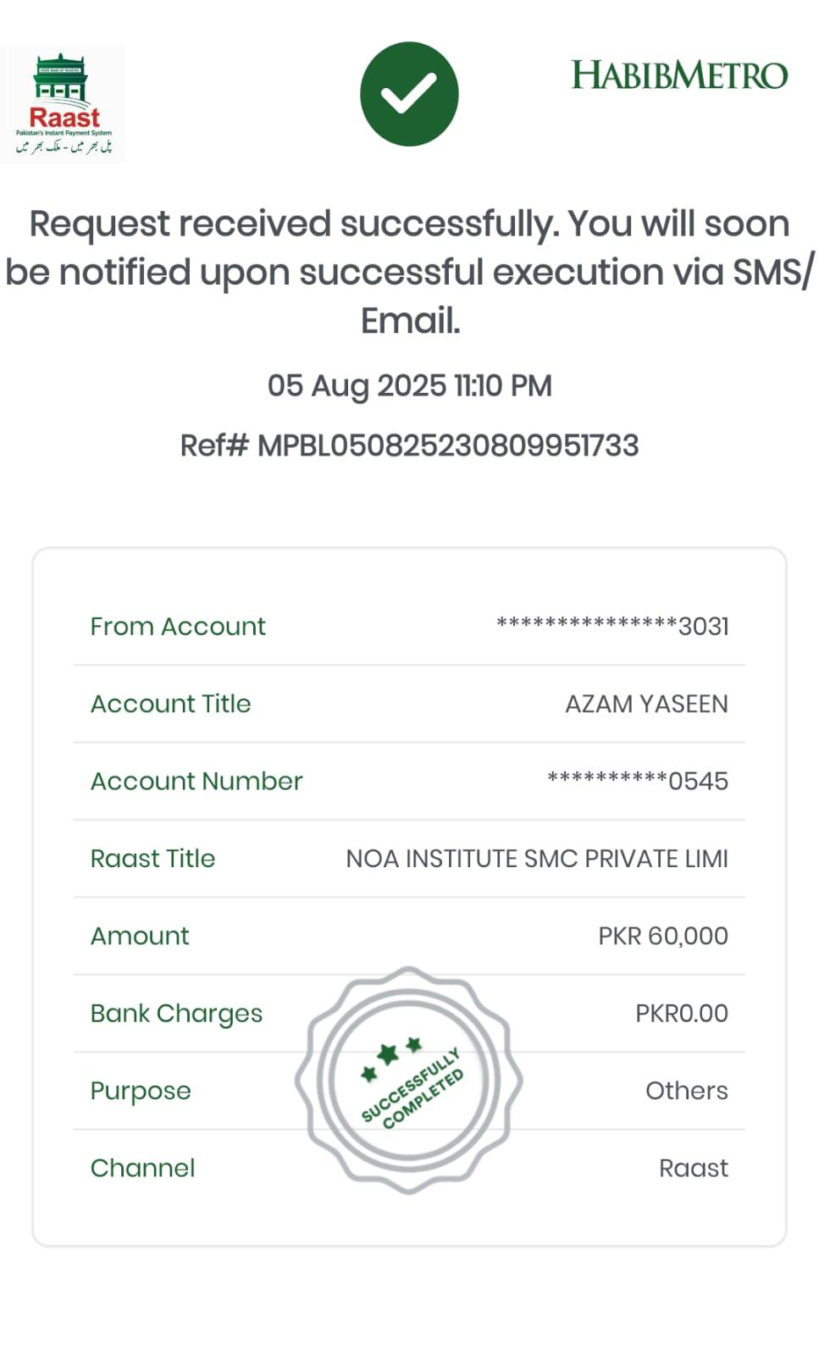Viewport: 819px width, 1355px height.
Task: Click the transaction date and time
Action: 409,386
